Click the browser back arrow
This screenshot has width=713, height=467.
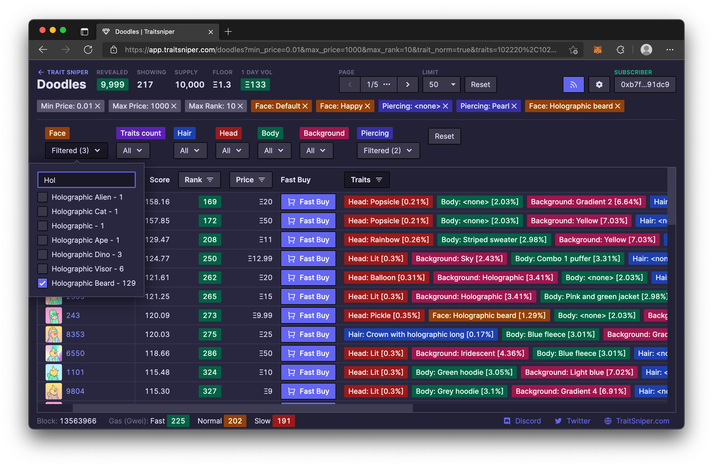coord(43,49)
